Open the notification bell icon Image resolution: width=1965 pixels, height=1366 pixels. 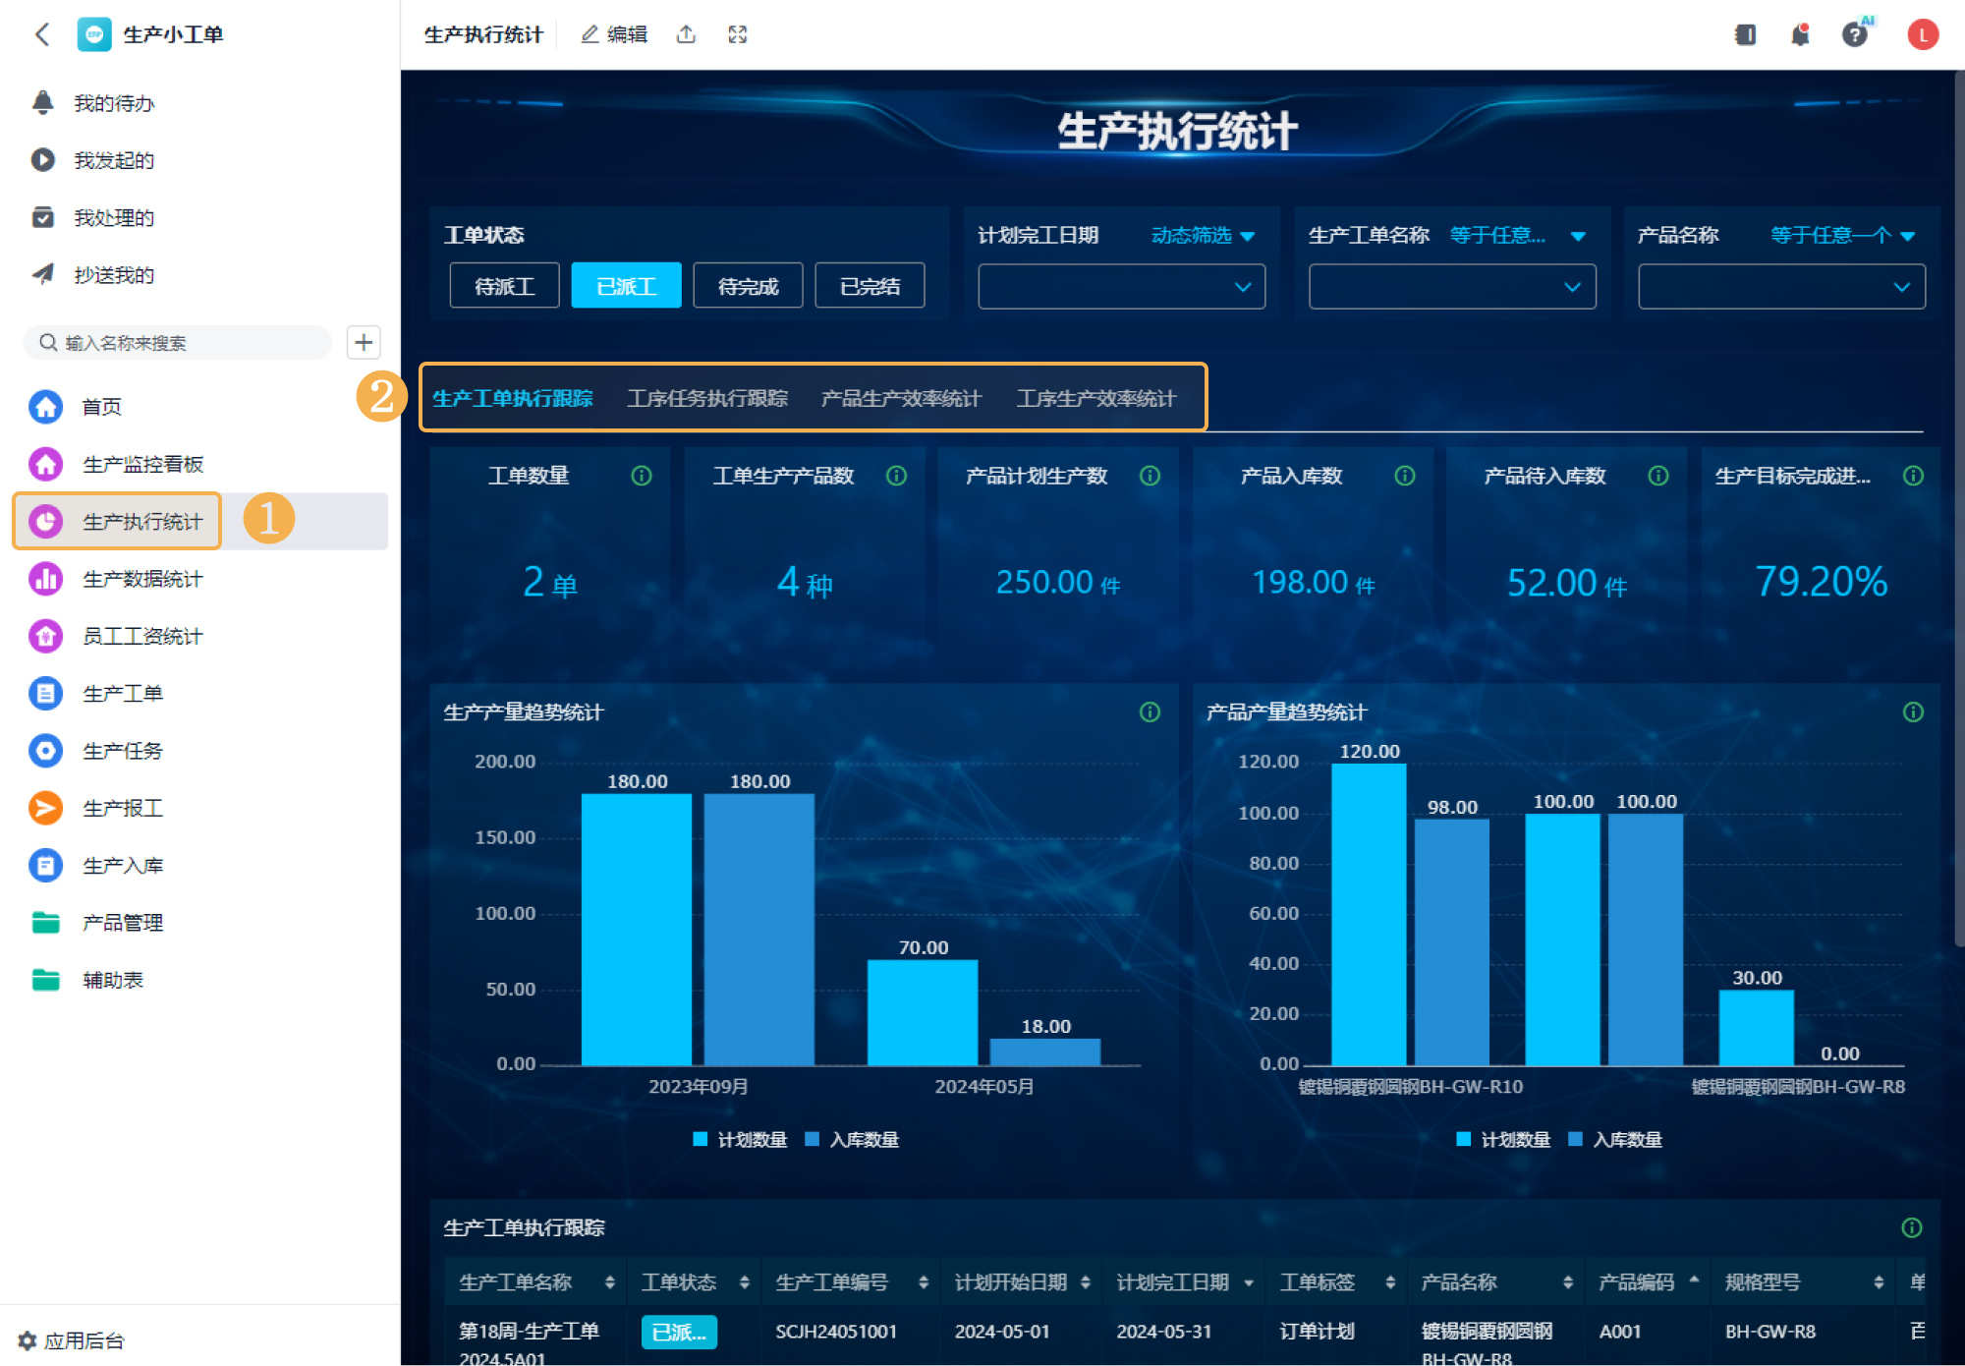pos(1799,35)
